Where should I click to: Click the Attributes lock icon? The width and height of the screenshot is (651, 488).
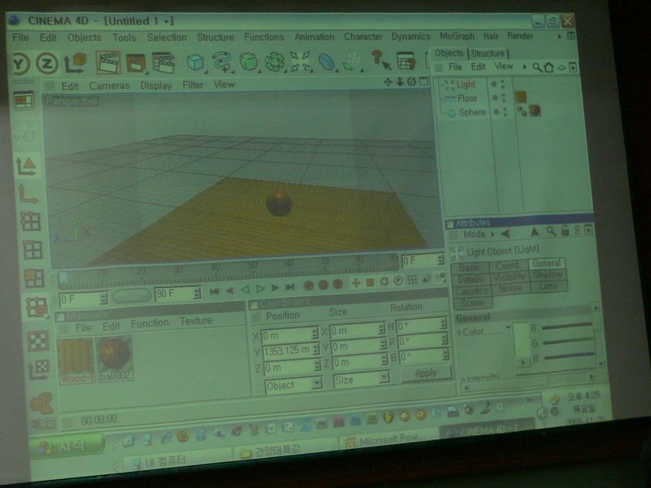click(565, 231)
